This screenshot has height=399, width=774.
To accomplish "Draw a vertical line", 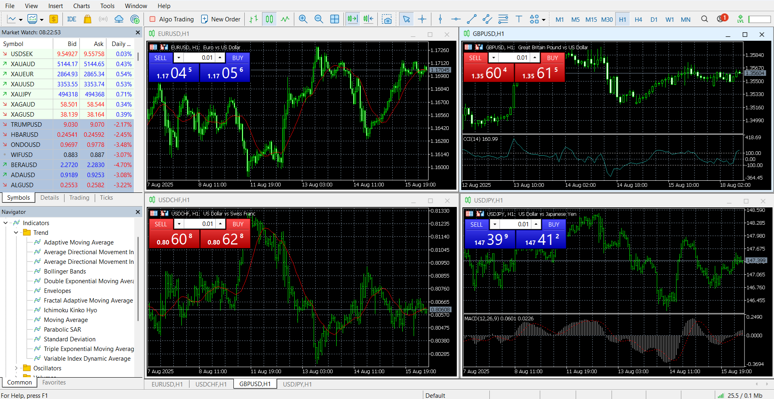I will pyautogui.click(x=440, y=19).
